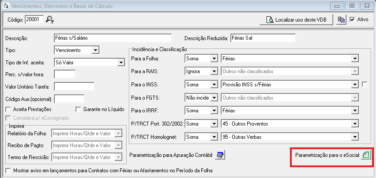Enable the Aceita Prestações checkbox

8,109
